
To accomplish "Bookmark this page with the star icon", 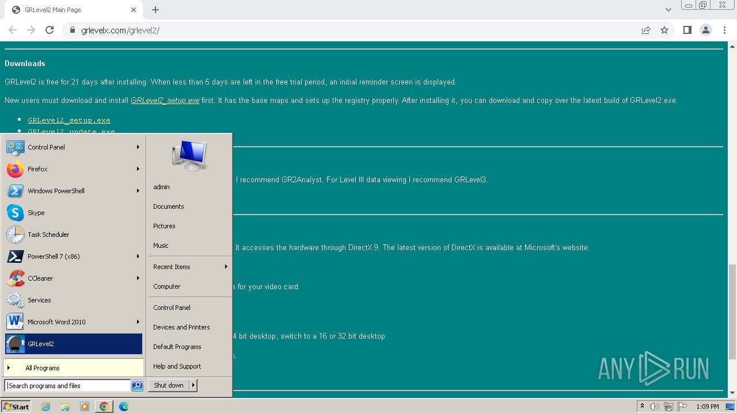I will (664, 30).
